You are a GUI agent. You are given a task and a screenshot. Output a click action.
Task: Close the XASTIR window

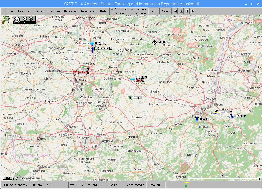pos(258,4)
